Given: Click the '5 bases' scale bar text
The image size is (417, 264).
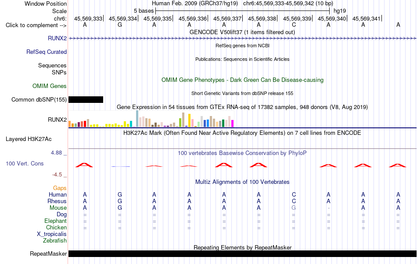Looking at the screenshot, I should pyautogui.click(x=144, y=11).
